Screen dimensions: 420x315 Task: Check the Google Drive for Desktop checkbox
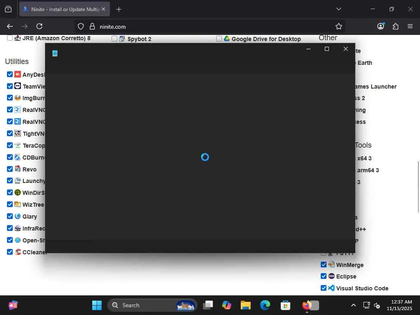coord(219,39)
